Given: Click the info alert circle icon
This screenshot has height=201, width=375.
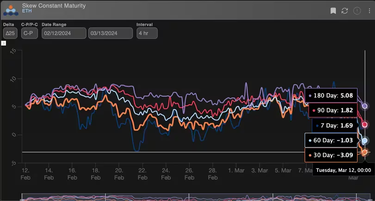Looking at the screenshot, I should pyautogui.click(x=357, y=11).
